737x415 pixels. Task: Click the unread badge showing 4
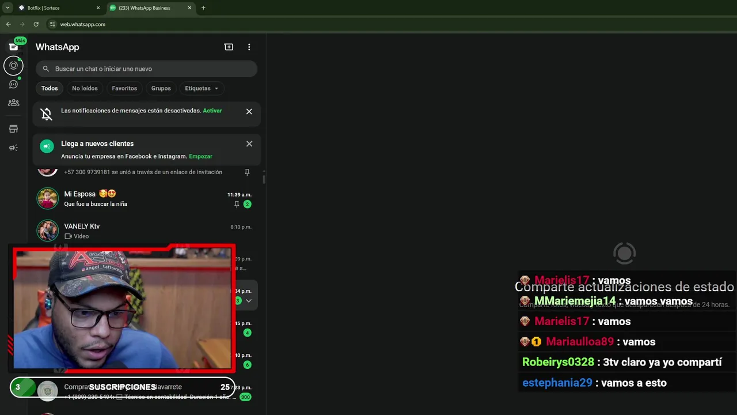point(247,333)
